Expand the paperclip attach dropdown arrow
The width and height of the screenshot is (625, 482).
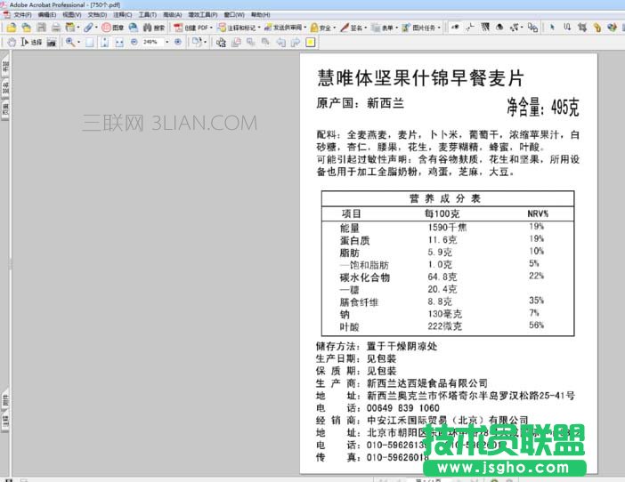click(96, 28)
